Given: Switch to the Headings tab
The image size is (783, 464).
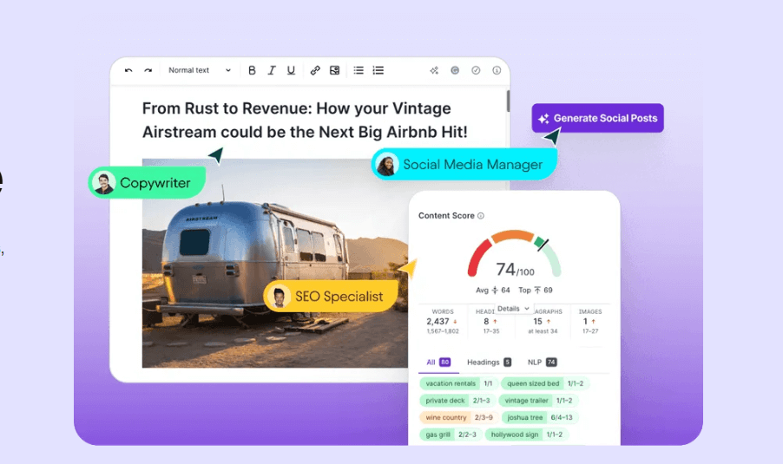Looking at the screenshot, I should (x=489, y=363).
